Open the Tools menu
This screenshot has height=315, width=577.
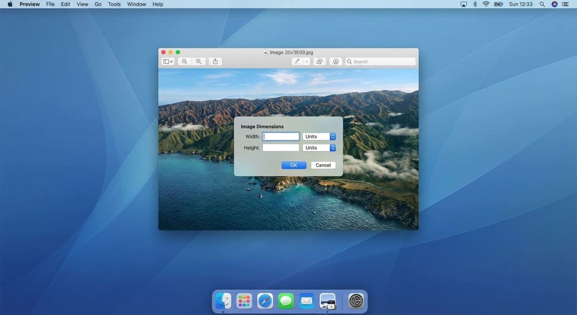click(113, 4)
